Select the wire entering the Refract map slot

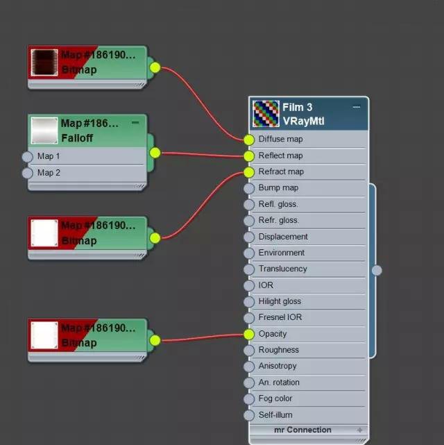(201, 206)
